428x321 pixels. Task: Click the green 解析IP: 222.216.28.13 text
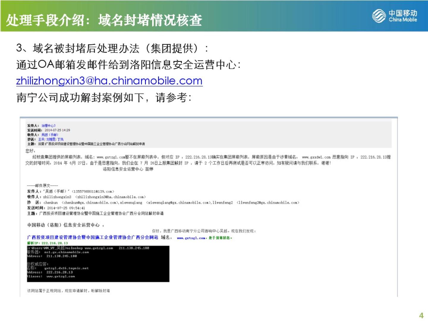pos(48,243)
